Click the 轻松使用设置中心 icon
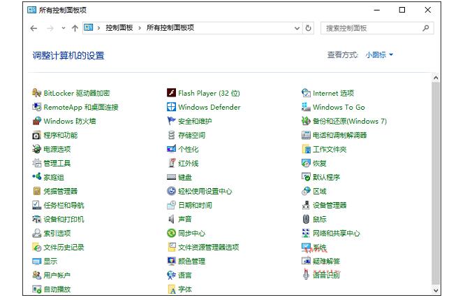This screenshot has height=300, width=472. [x=171, y=191]
